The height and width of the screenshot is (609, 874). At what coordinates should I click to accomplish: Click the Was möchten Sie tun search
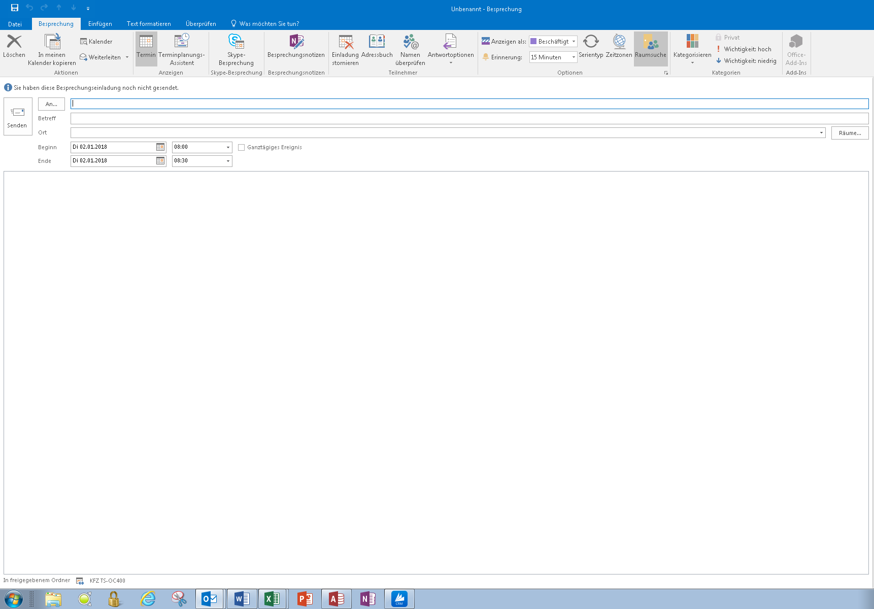265,24
